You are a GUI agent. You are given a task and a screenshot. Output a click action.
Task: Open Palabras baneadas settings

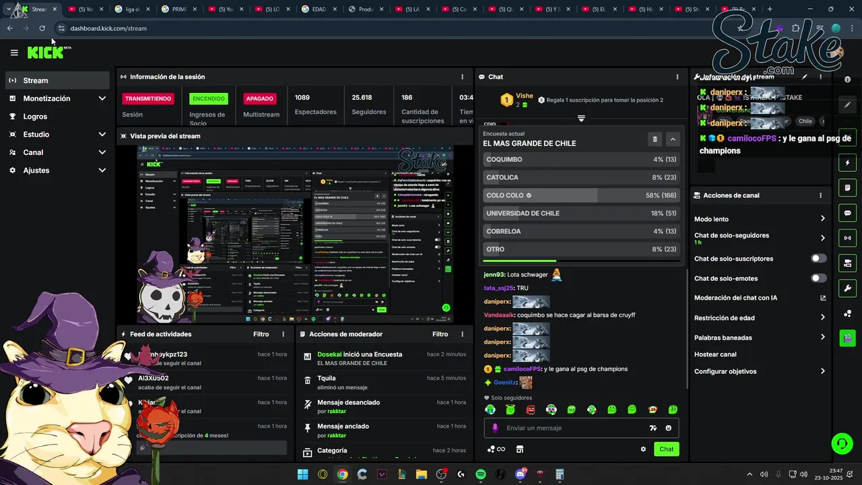click(x=760, y=337)
